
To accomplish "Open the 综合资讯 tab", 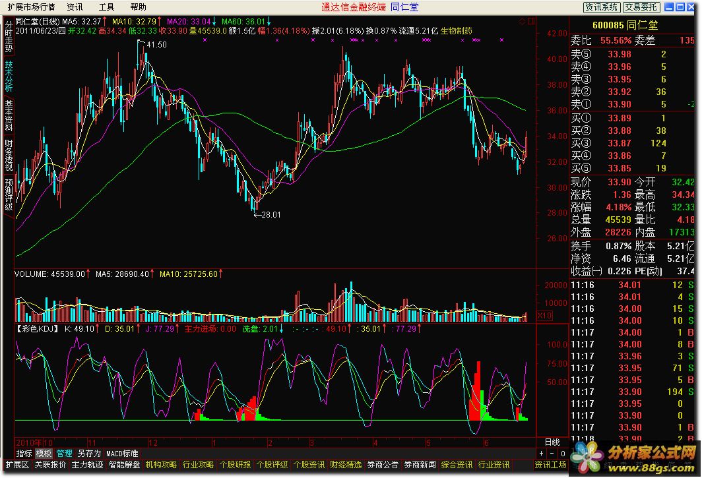I will (x=457, y=465).
